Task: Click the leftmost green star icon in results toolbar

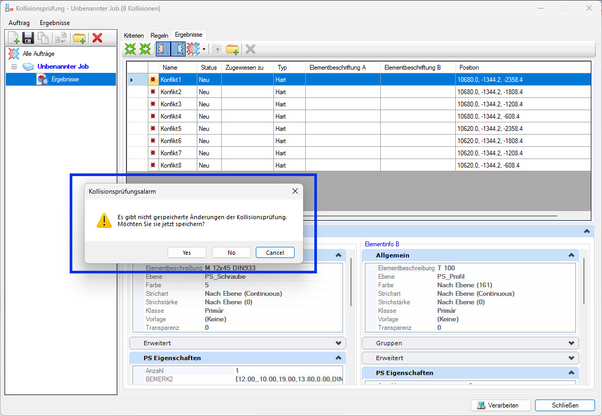Action: pyautogui.click(x=130, y=49)
